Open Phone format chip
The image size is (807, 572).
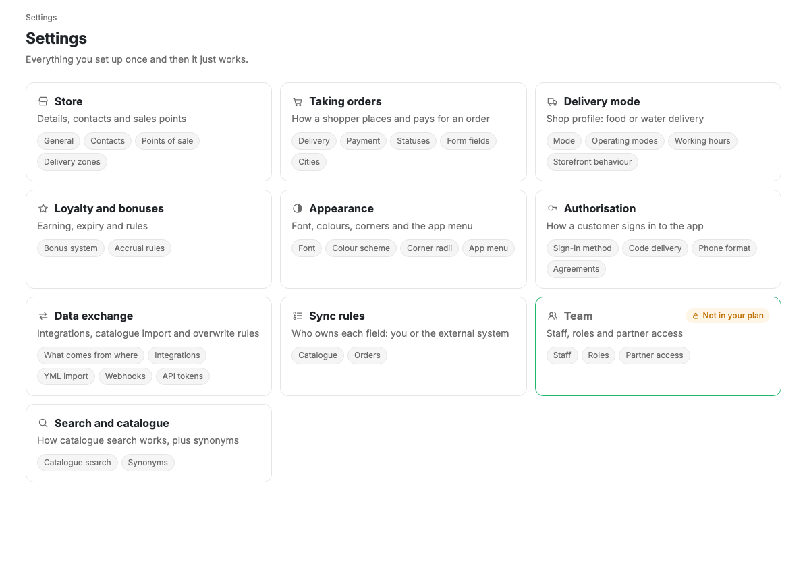tap(724, 248)
